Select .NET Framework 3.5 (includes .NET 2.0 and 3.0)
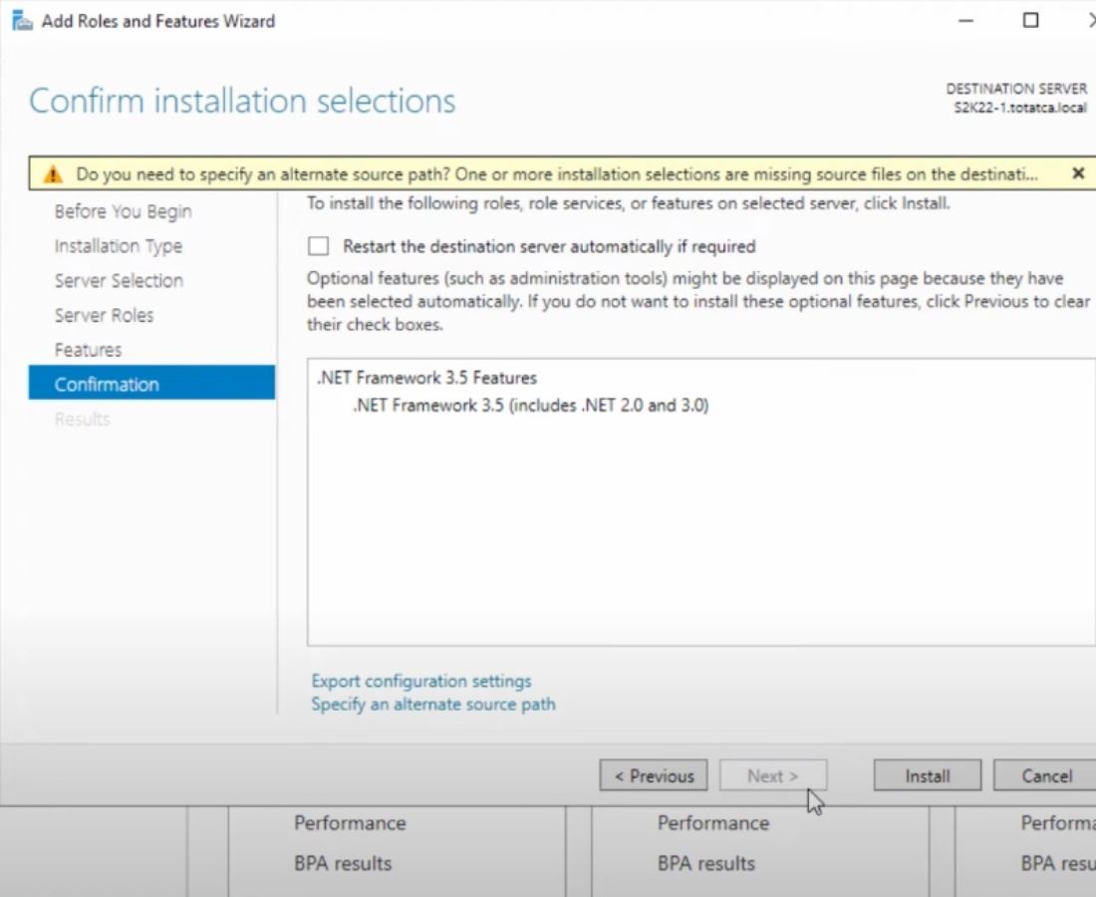This screenshot has width=1096, height=897. tap(530, 406)
